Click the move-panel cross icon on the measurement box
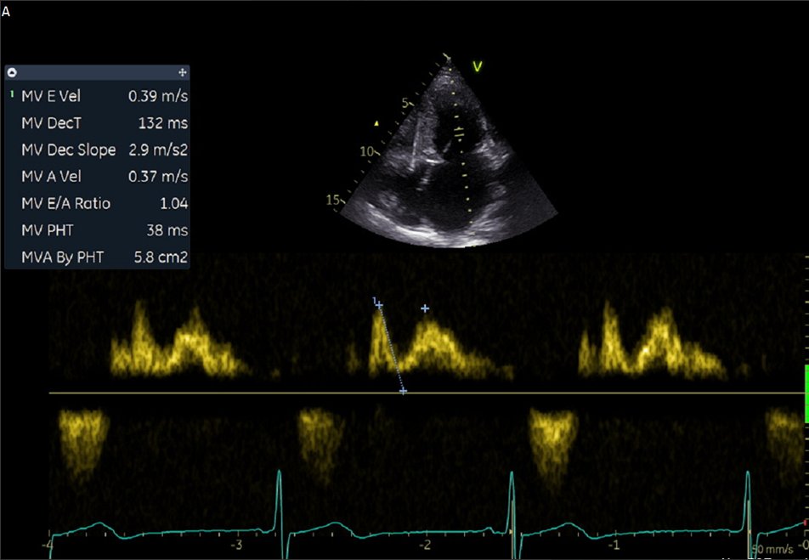 [182, 73]
